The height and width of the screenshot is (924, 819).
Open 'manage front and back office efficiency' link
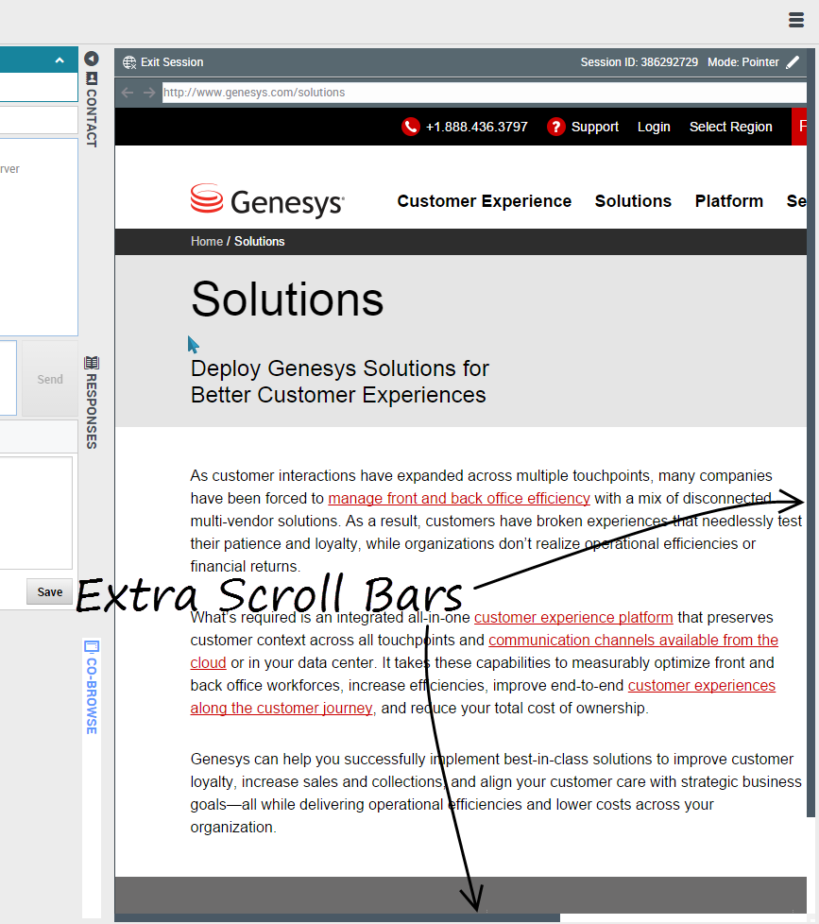click(x=459, y=499)
